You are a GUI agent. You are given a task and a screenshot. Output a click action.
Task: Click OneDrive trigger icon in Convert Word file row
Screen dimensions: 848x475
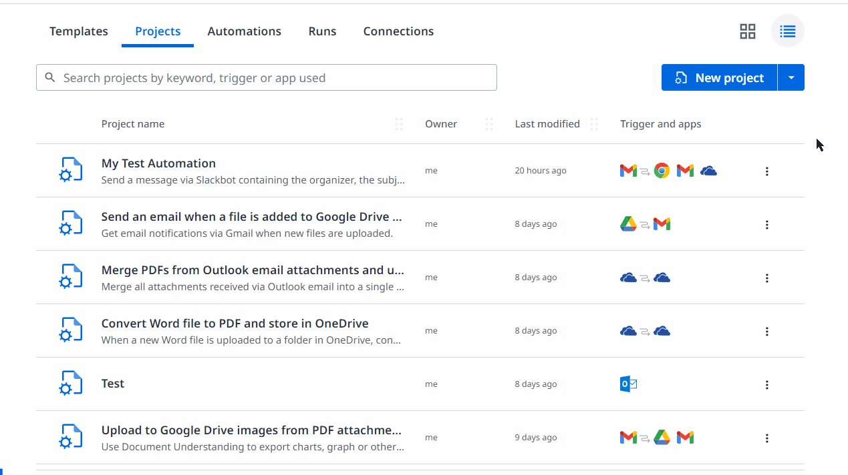(628, 331)
